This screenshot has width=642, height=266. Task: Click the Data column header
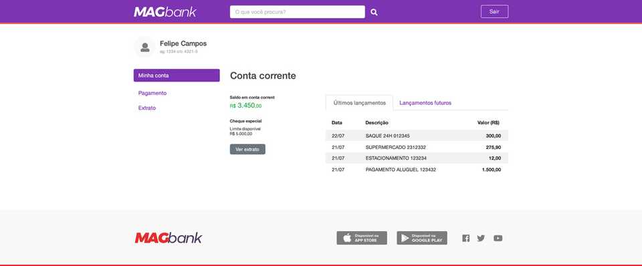(x=336, y=122)
